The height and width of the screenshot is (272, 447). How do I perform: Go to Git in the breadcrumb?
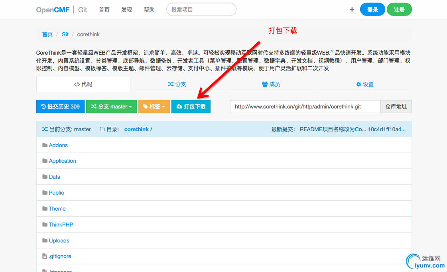(x=65, y=35)
